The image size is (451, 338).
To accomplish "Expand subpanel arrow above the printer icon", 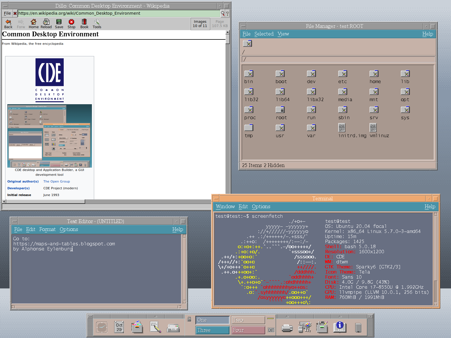I will click(287, 316).
